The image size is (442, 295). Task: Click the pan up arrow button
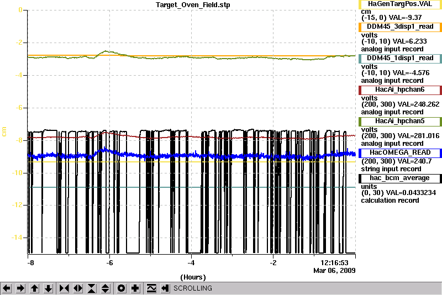pos(34,288)
